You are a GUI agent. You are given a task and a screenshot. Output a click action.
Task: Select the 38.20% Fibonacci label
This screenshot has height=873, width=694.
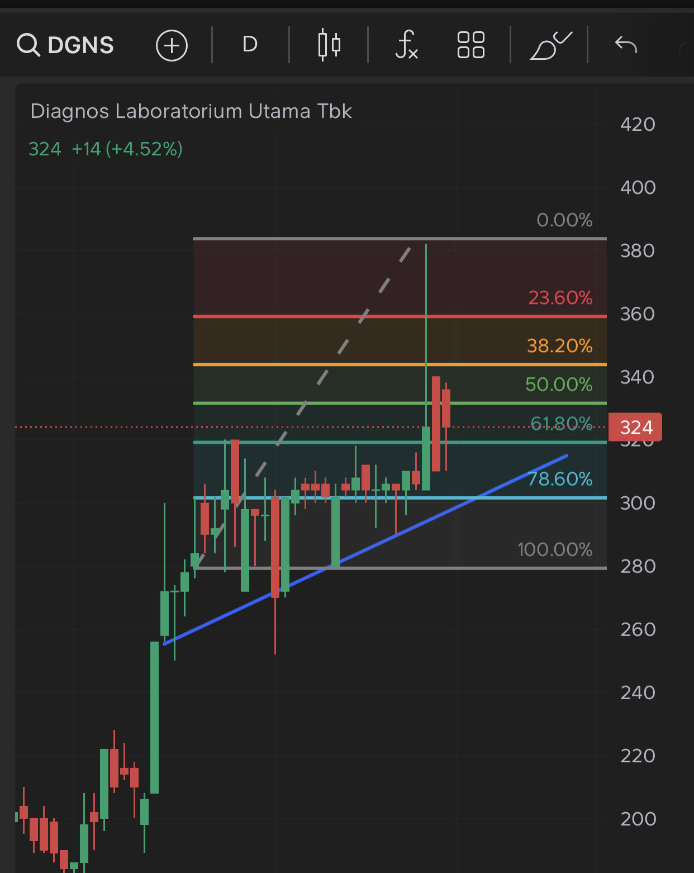click(x=559, y=345)
